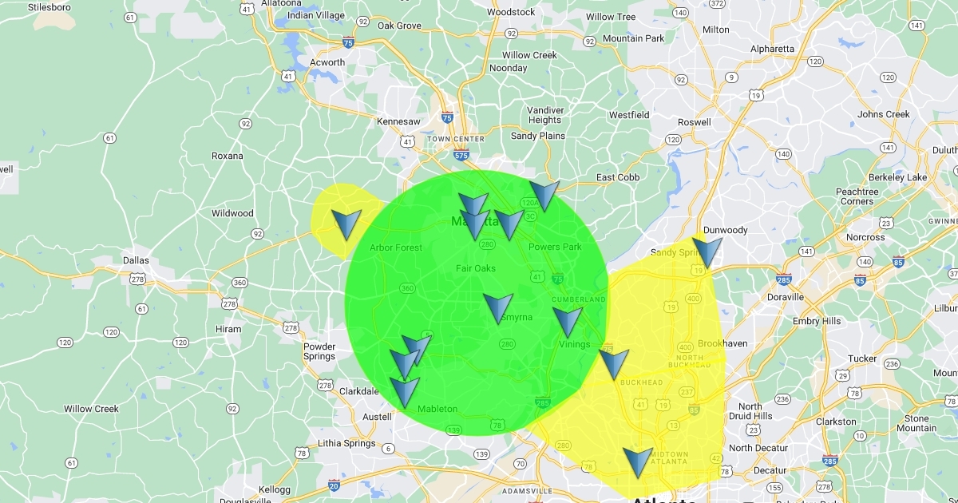Image resolution: width=958 pixels, height=503 pixels.
Task: Click the Mountain Park label
Action: [634, 38]
